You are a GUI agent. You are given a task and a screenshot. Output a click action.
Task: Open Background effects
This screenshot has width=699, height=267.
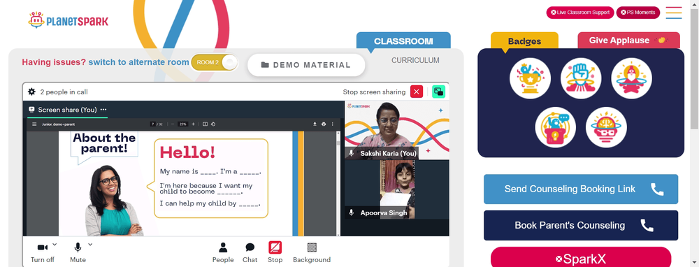pyautogui.click(x=312, y=252)
